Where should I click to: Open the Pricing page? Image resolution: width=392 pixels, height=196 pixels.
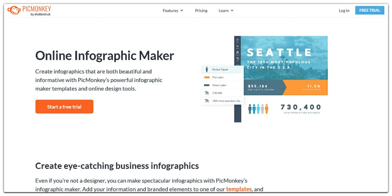pos(201,11)
